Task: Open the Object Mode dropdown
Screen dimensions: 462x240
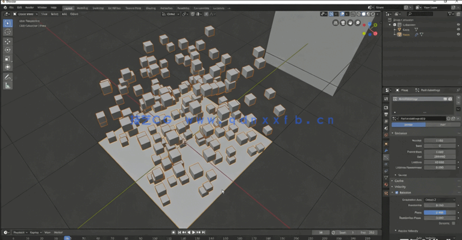Action: 25,14
